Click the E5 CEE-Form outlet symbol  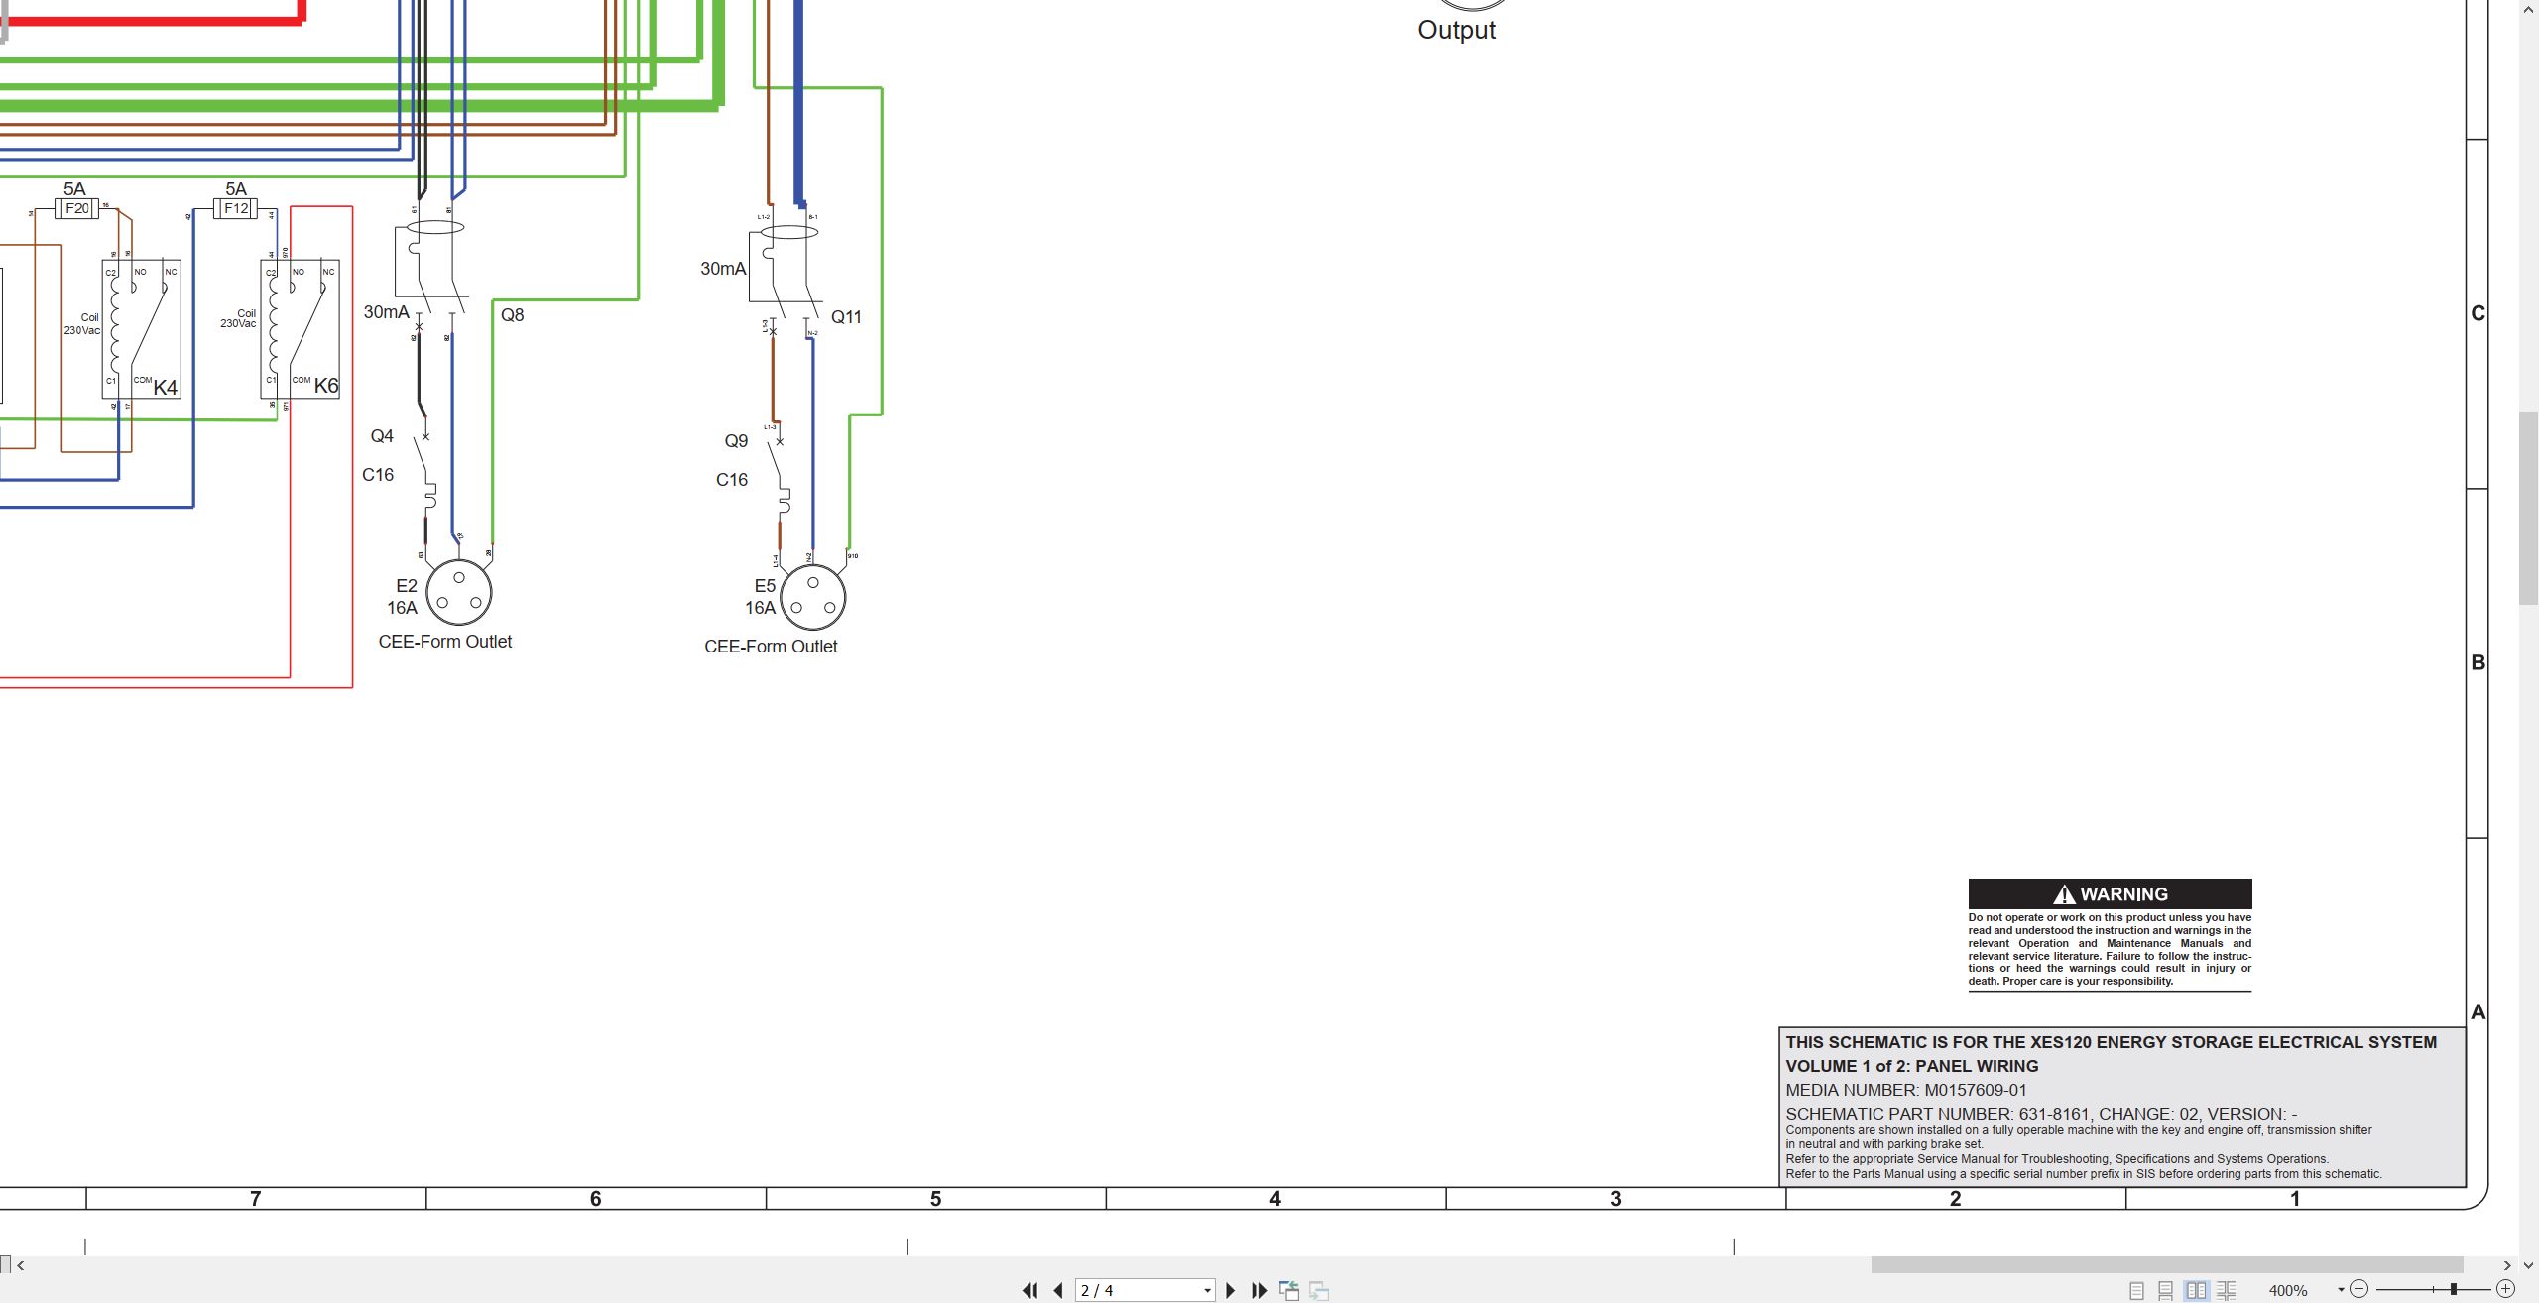tap(813, 597)
